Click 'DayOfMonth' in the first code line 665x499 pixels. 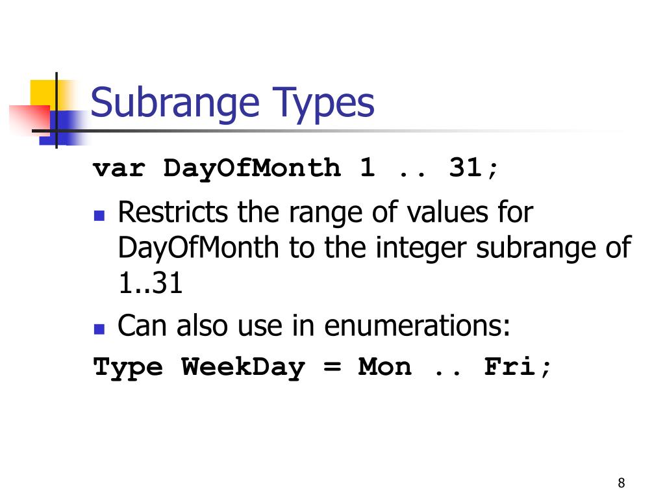tap(252, 168)
